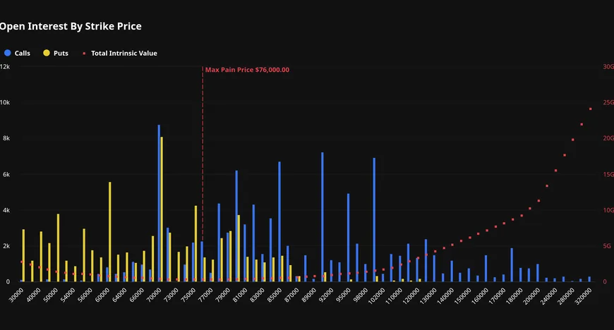Image resolution: width=614 pixels, height=330 pixels.
Task: Select the blue Calls bar at 85000
Action: [279, 221]
